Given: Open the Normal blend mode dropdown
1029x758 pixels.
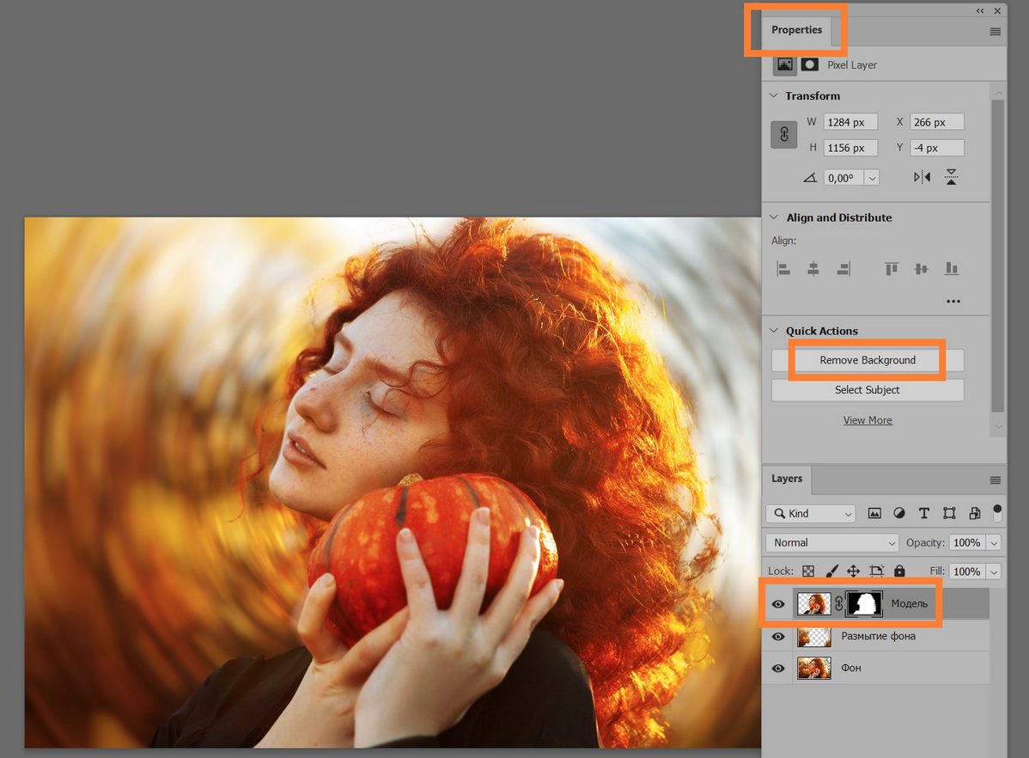Looking at the screenshot, I should coord(832,542).
